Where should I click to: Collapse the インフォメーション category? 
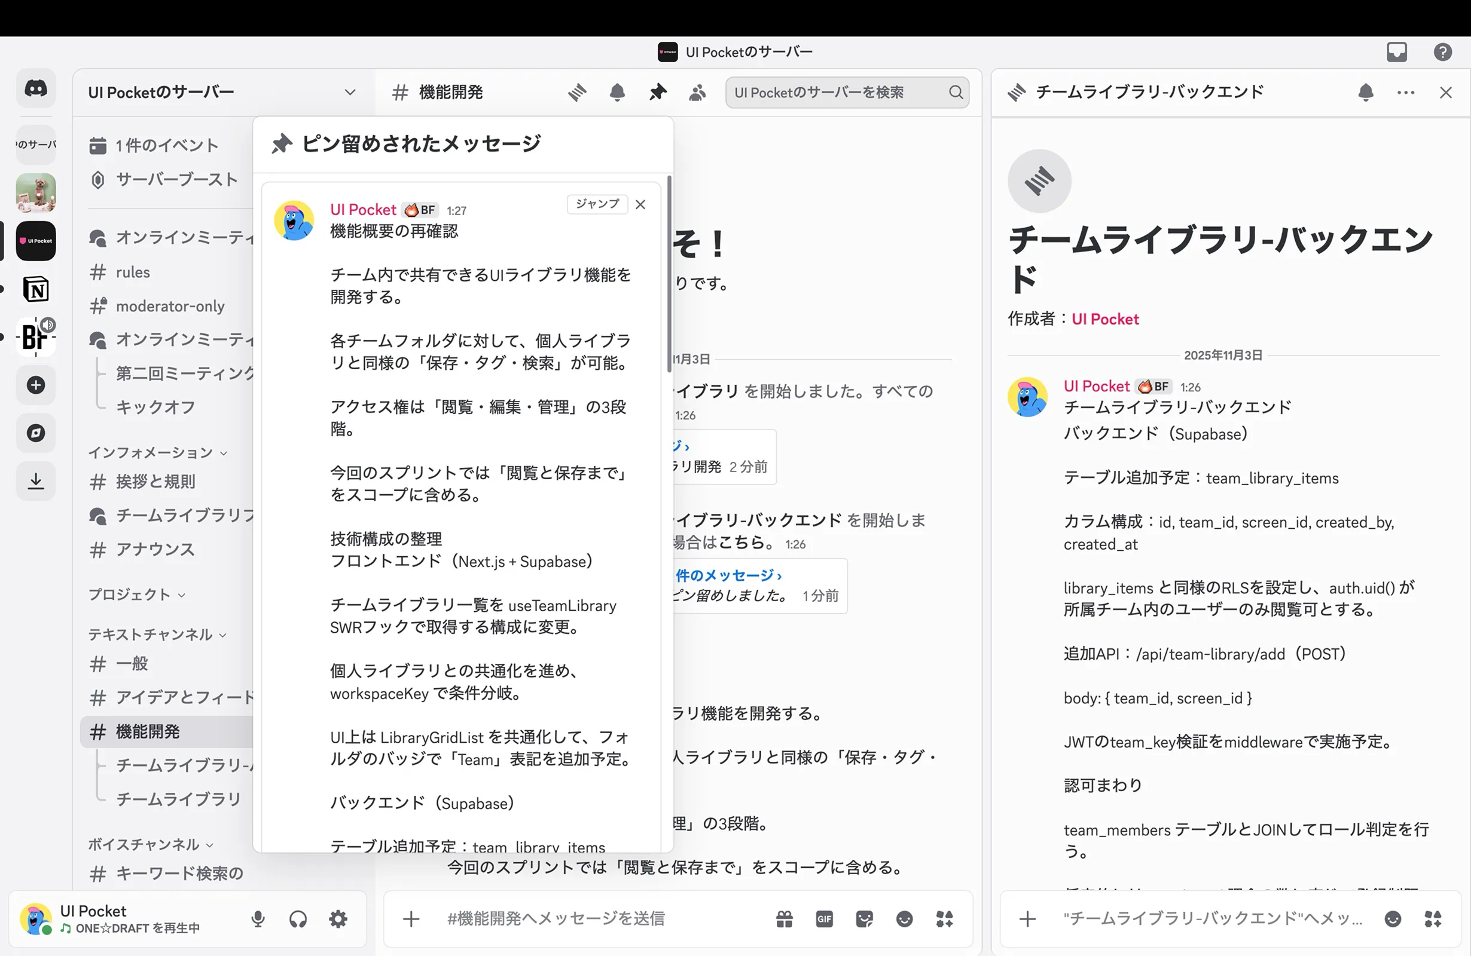click(158, 453)
